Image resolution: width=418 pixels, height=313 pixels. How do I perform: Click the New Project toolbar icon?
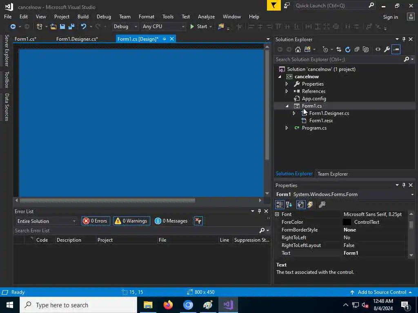click(39, 26)
